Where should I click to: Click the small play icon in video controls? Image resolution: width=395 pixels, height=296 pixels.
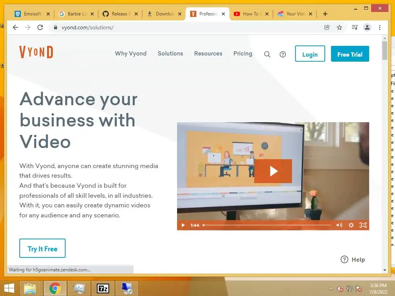pos(183,225)
